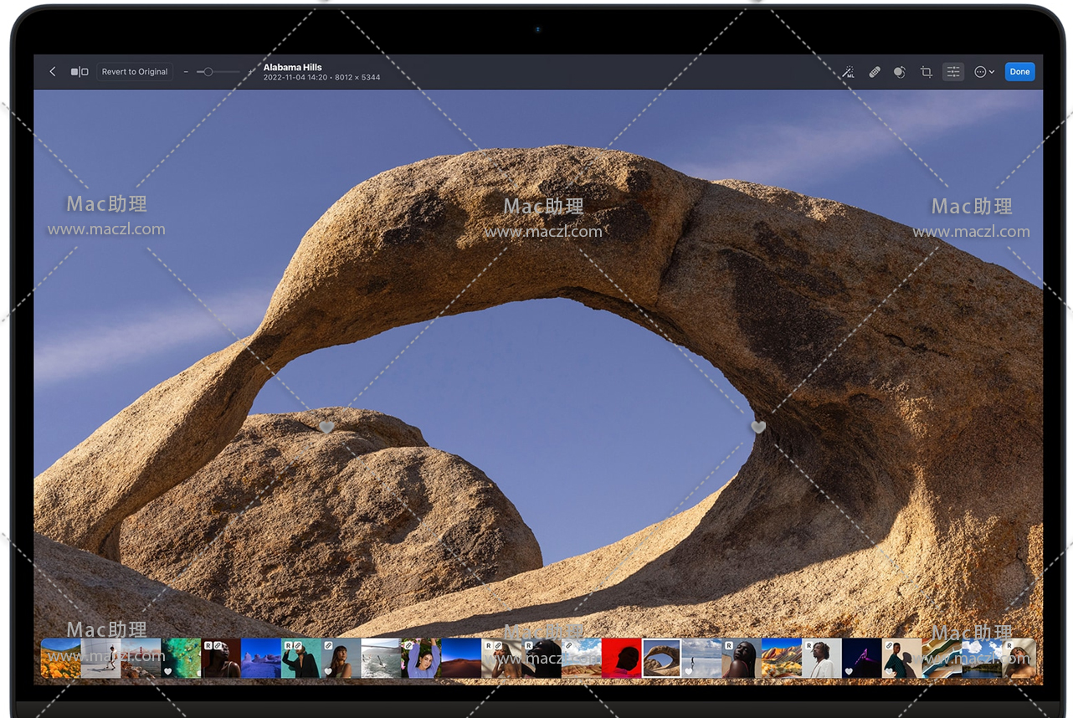Select the orange poppy field thumbnail
1073x718 pixels.
[x=60, y=659]
